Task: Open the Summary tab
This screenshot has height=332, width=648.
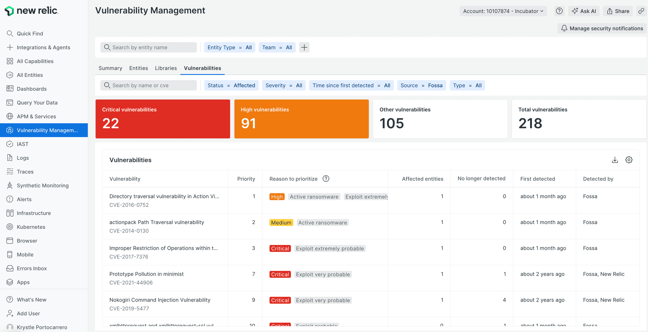Action: [x=110, y=68]
